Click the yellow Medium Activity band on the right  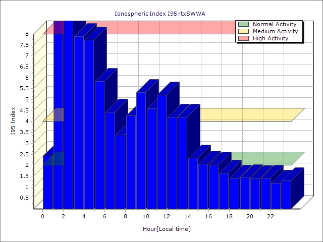[252, 114]
